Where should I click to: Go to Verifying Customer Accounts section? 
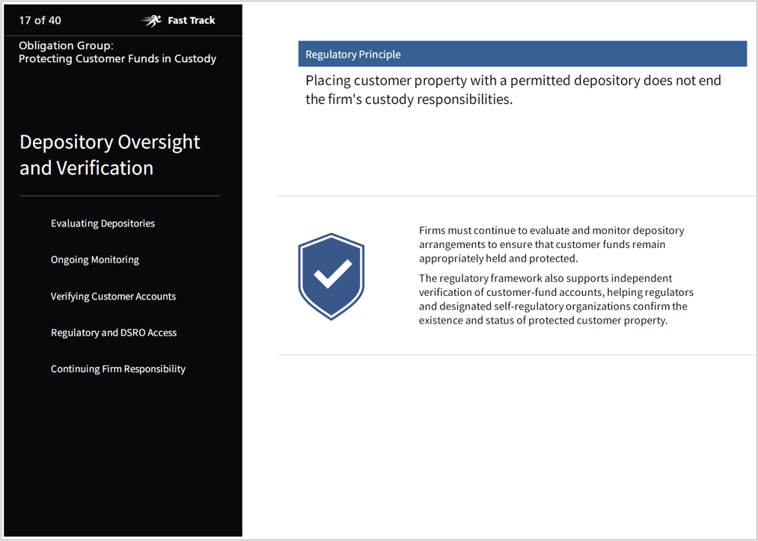(x=113, y=297)
